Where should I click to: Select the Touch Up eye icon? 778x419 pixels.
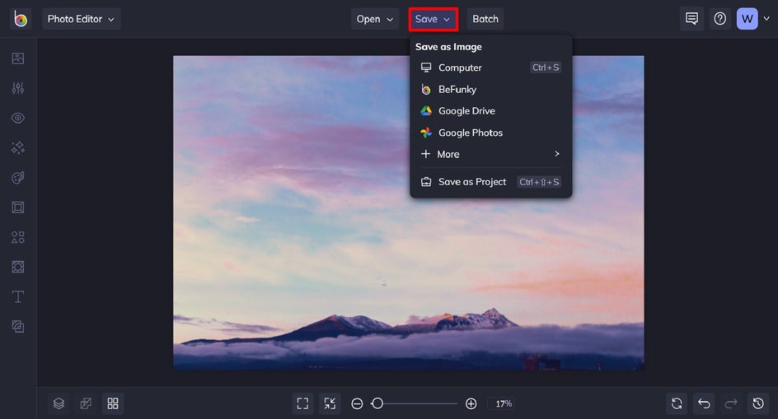click(x=18, y=118)
